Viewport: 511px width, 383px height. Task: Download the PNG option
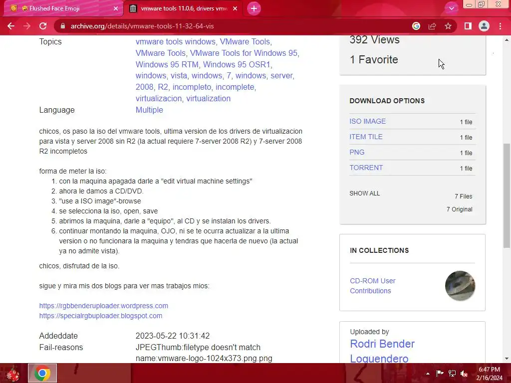(357, 152)
